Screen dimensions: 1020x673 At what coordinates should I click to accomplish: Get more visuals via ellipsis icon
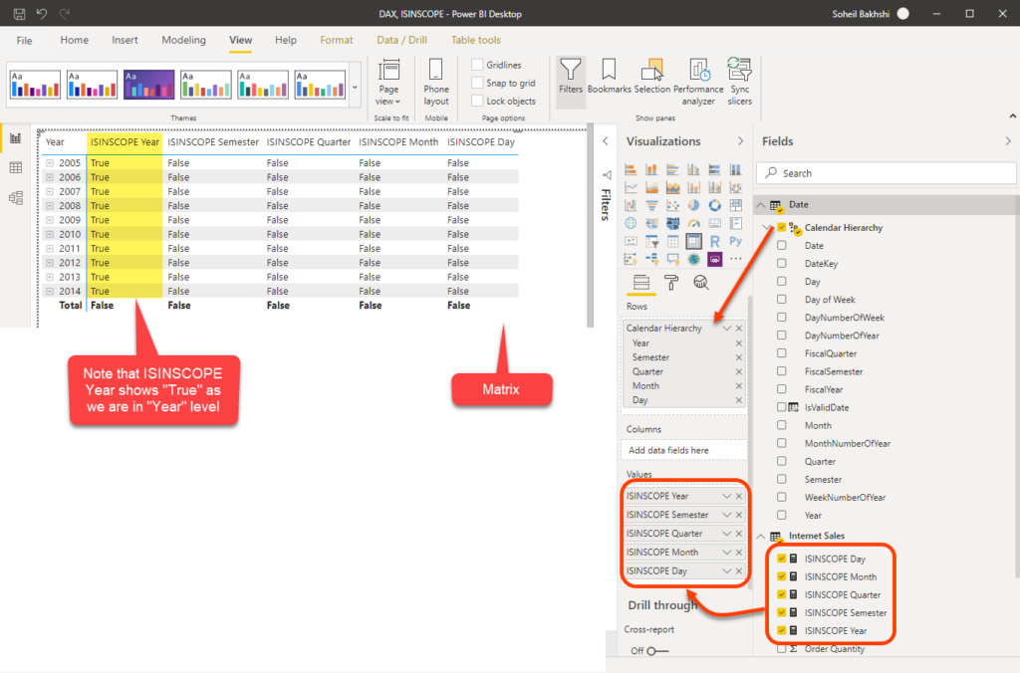pyautogui.click(x=736, y=259)
